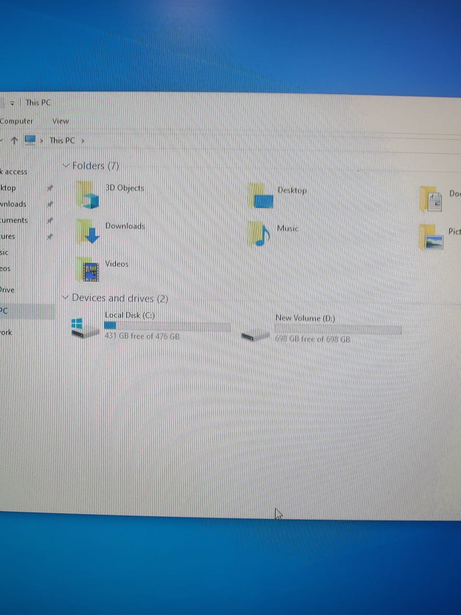Collapse the Devices and drives (2) chevron

(66, 298)
